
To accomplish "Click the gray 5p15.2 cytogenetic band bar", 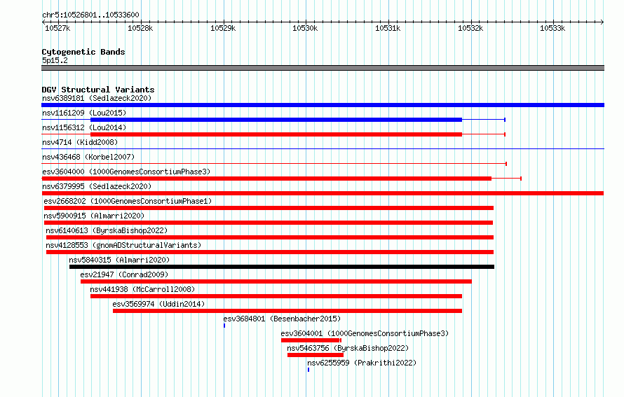I will click(323, 68).
